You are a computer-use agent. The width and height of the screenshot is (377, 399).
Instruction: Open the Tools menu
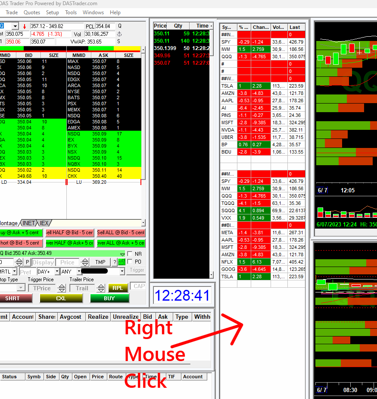[71, 13]
